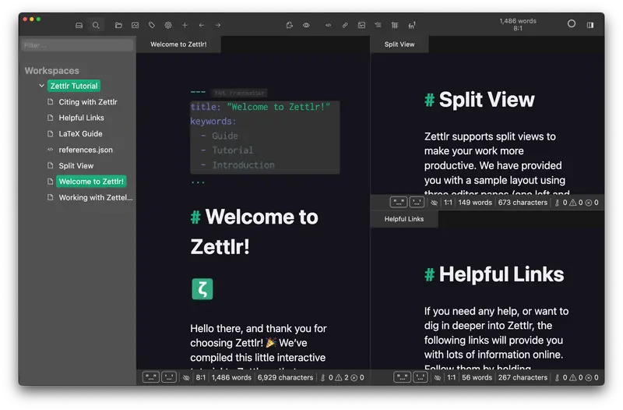
Task: Insert a task list from toolbar
Action: [378, 25]
